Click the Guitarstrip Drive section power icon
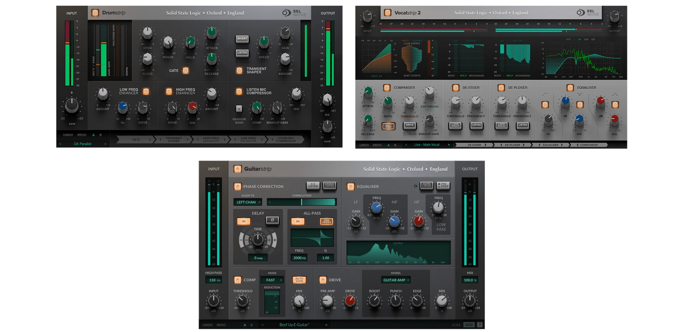Screen dimensions: 683x332 click(x=323, y=280)
